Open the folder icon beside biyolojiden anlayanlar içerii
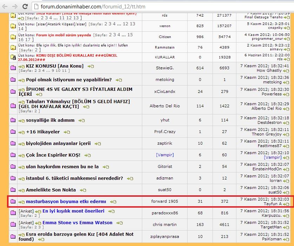This screenshot has width=294, height=246. (x=13, y=143)
